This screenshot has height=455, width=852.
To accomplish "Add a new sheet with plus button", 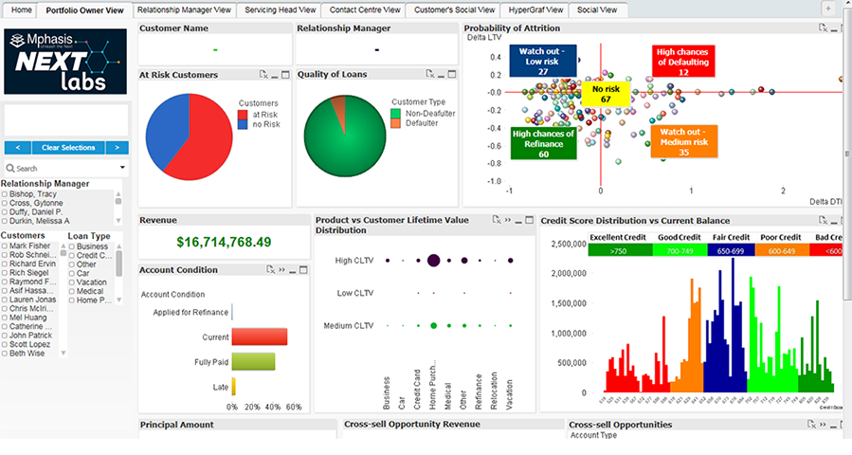I will point(828,9).
